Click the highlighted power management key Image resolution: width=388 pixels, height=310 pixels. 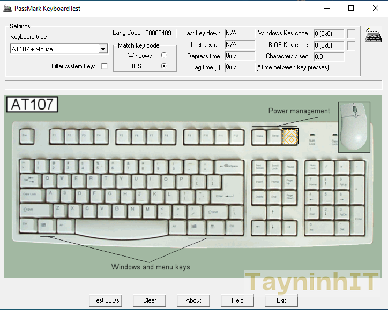click(x=290, y=136)
